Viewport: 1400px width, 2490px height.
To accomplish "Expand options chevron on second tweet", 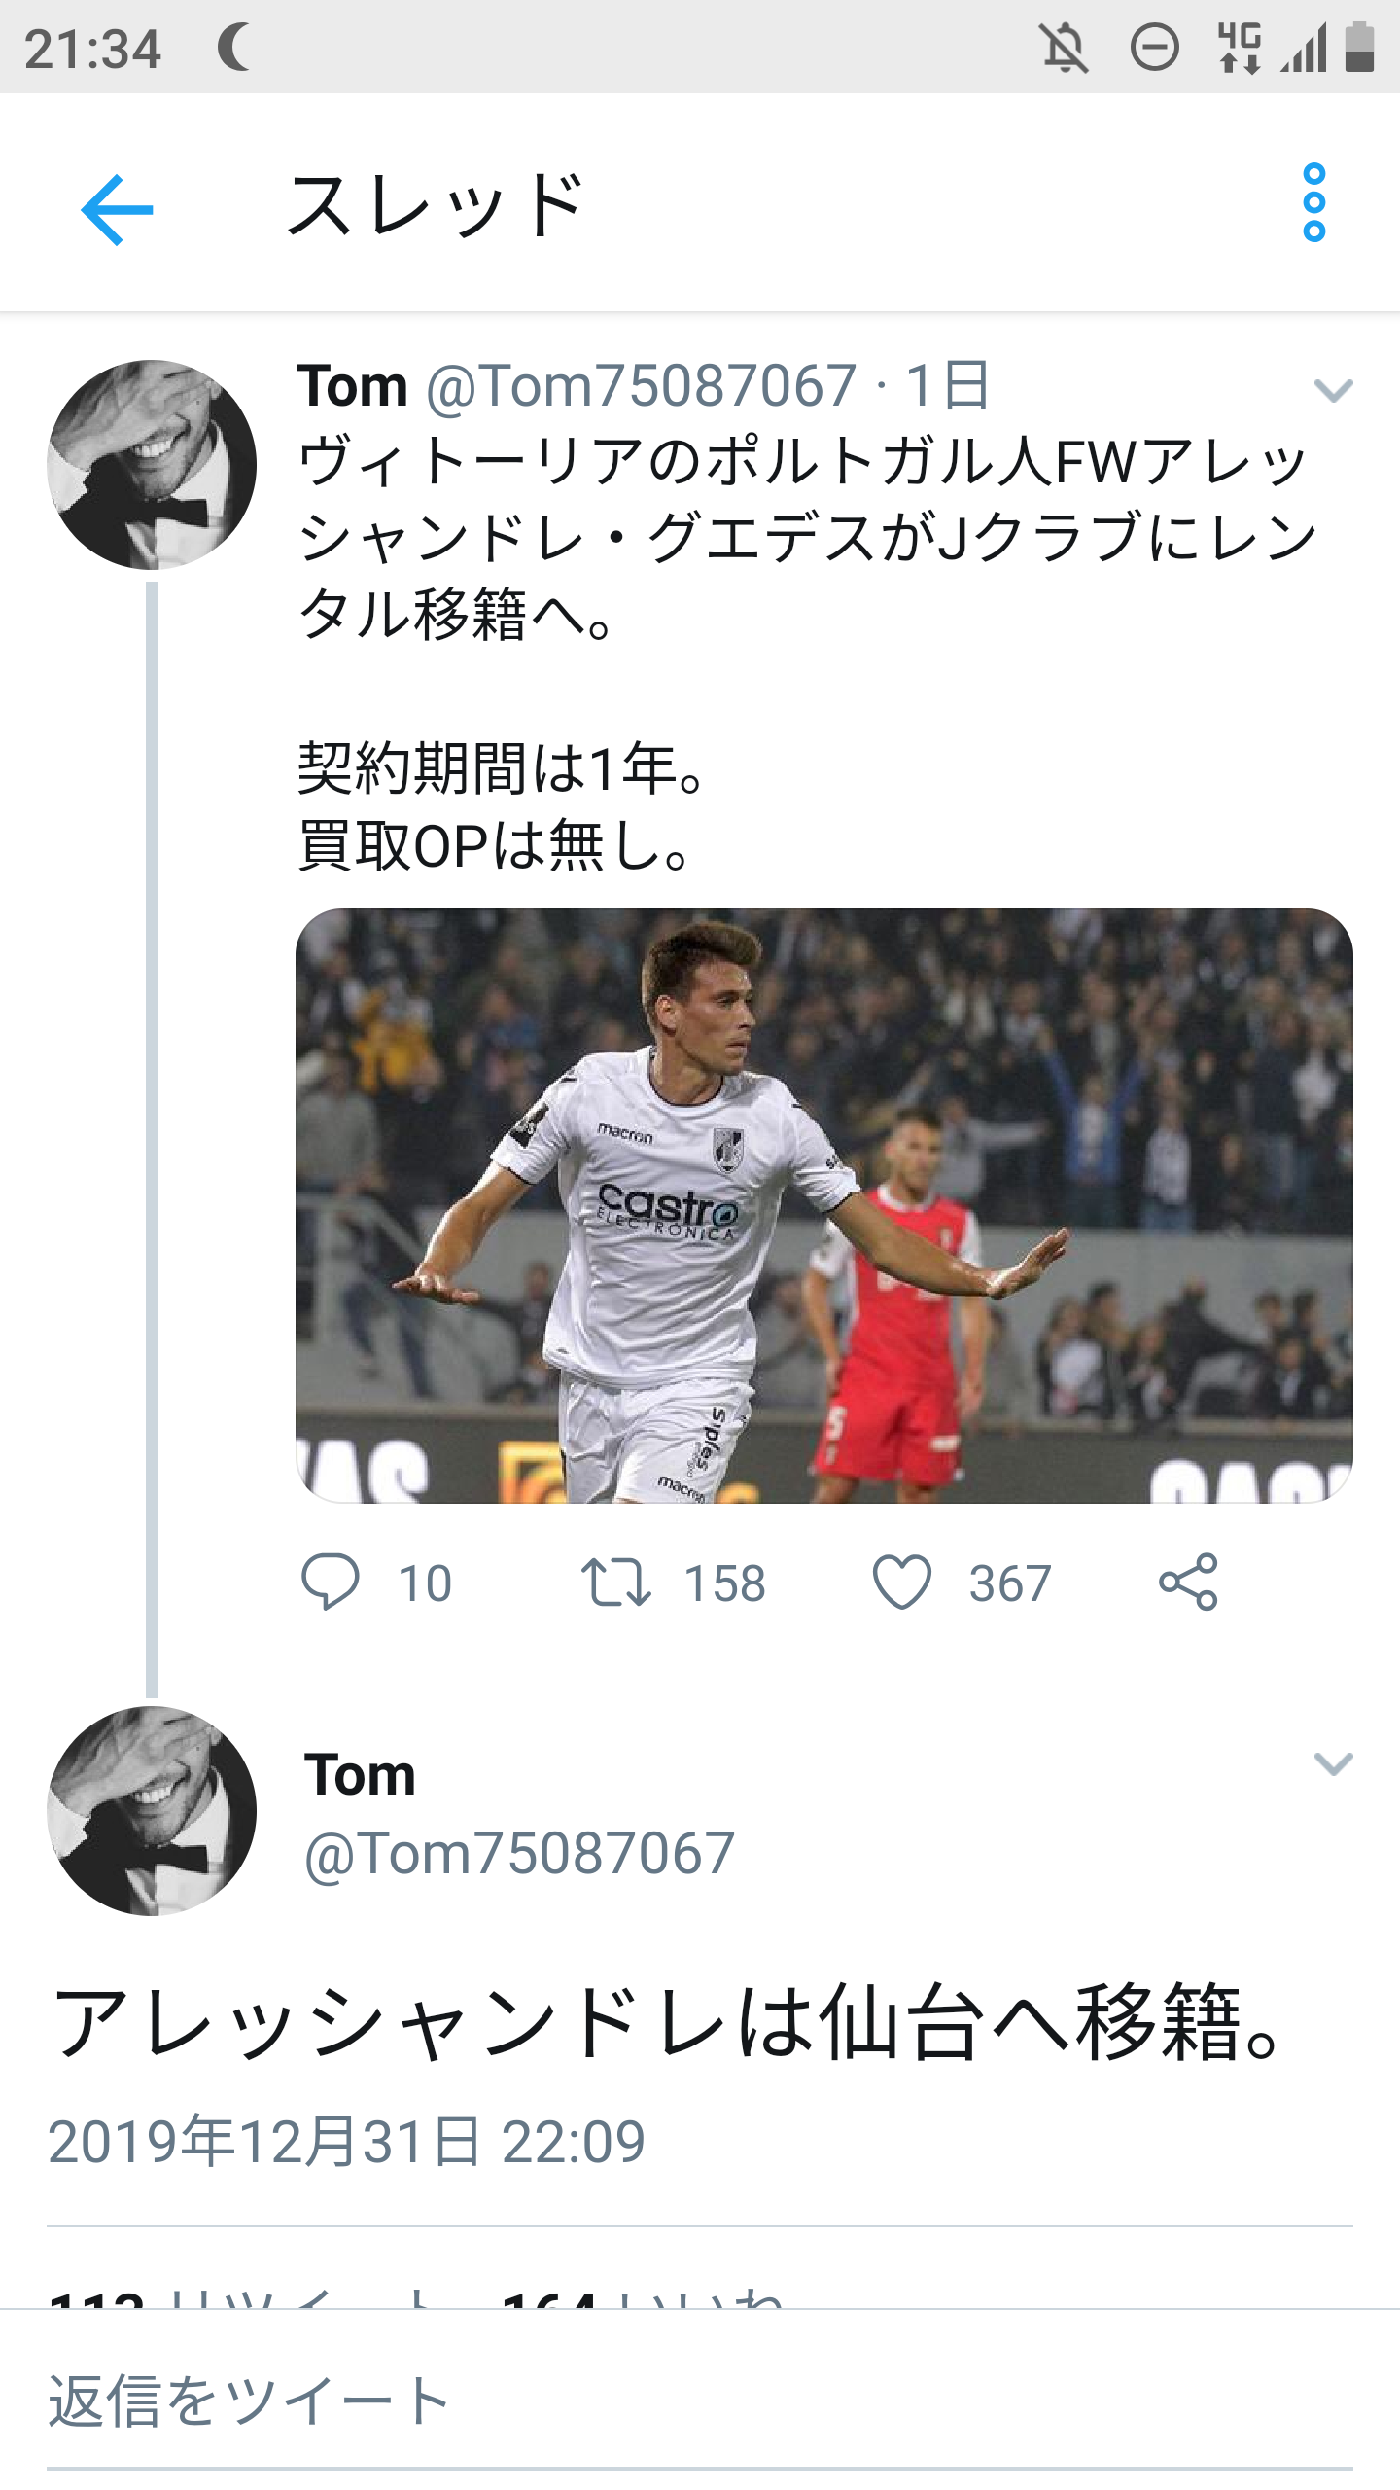I will 1333,1763.
